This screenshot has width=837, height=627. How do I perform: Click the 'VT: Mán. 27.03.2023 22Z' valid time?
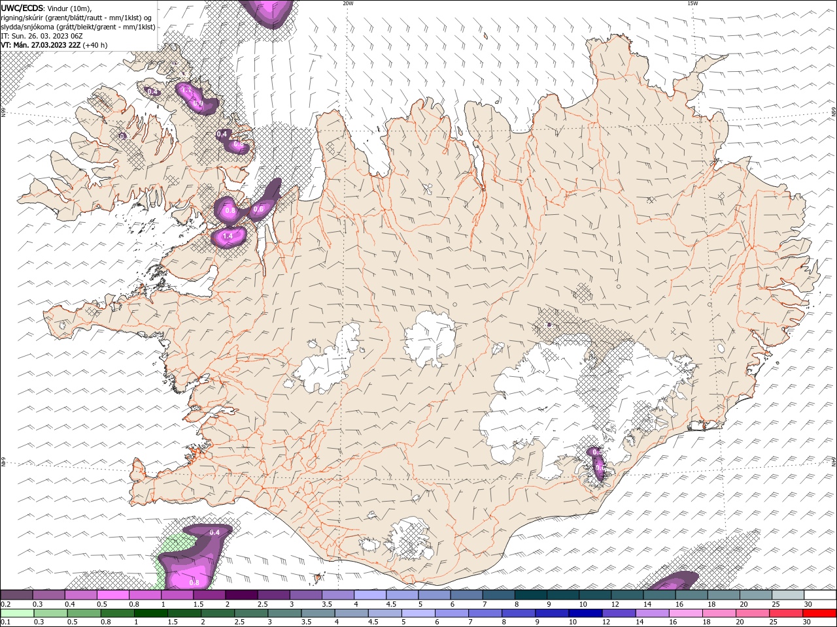(x=41, y=45)
